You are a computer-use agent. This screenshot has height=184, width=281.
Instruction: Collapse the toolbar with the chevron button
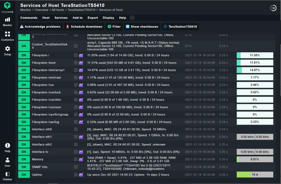(132, 18)
